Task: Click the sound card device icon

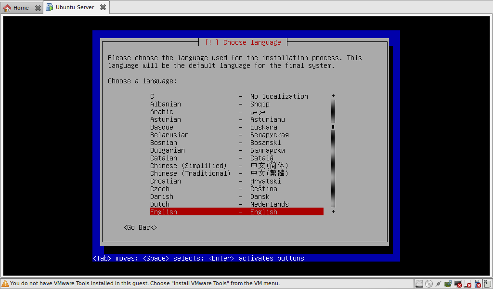Action: [448, 284]
